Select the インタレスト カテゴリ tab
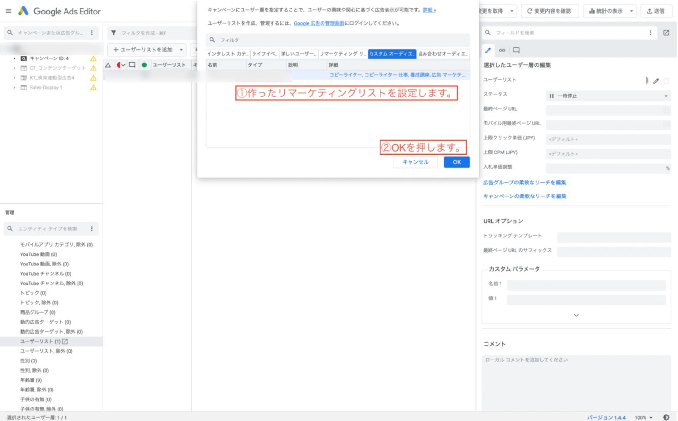This screenshot has width=678, height=421. (x=228, y=54)
